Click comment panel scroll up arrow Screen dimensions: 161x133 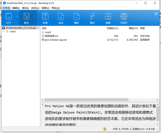coord(158,104)
